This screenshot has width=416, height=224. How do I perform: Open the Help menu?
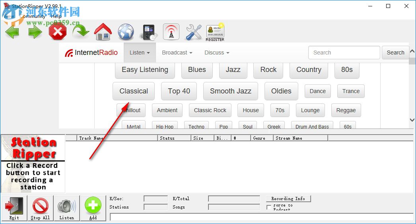click(x=56, y=16)
